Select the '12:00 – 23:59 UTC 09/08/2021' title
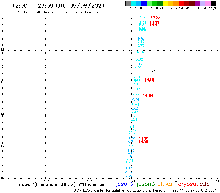220x193 pixels. coord(58,6)
